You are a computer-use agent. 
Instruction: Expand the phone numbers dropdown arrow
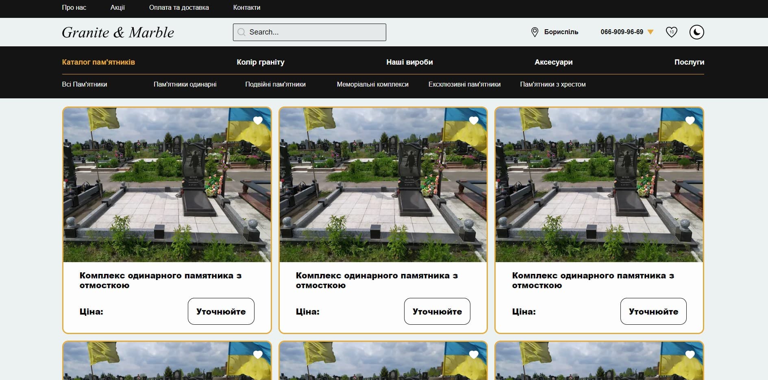point(651,32)
